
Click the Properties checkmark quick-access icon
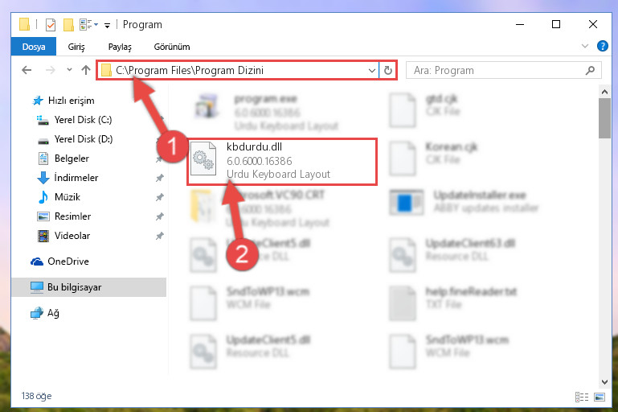[x=51, y=25]
